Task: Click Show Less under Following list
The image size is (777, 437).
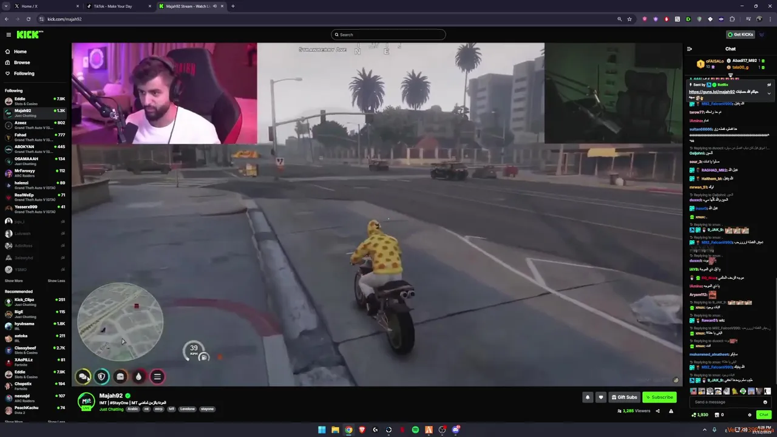Action: pyautogui.click(x=56, y=280)
